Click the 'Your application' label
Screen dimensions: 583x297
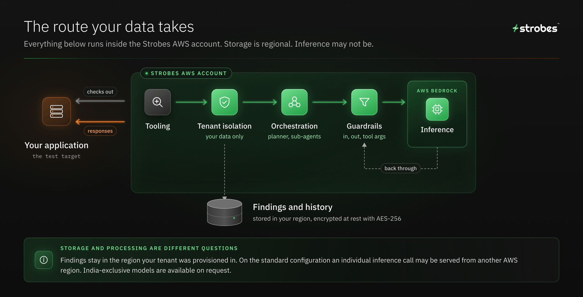[x=56, y=145]
